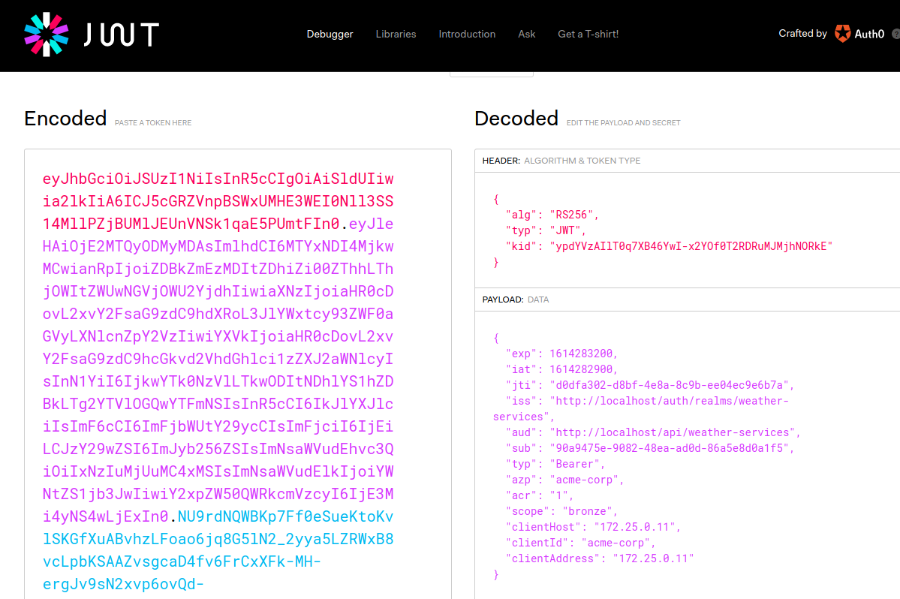Click the "iss" localhost auth realms URL
The image size is (900, 599).
click(x=640, y=408)
